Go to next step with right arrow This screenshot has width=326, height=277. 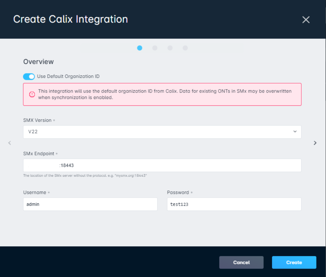pyautogui.click(x=315, y=143)
